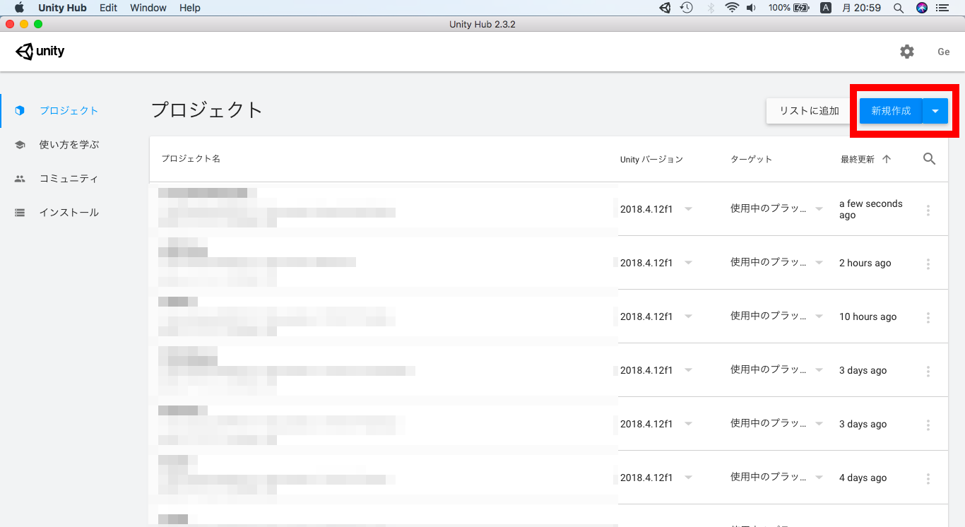Open more options for '4 days ago' project
The height and width of the screenshot is (527, 965).
point(928,478)
